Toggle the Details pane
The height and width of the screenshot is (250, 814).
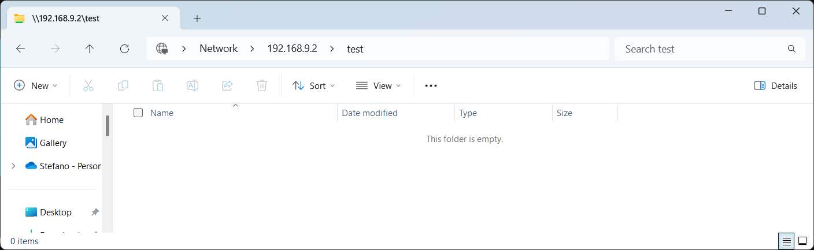pyautogui.click(x=775, y=85)
